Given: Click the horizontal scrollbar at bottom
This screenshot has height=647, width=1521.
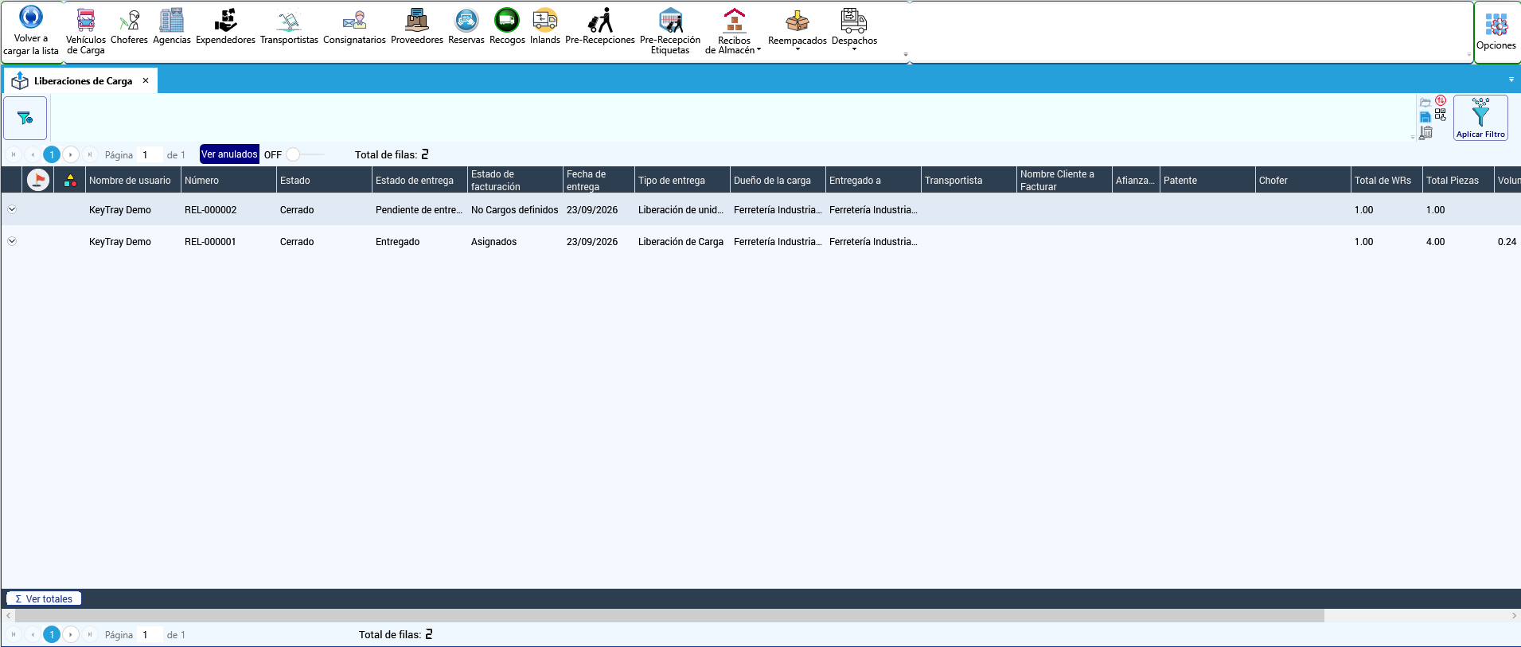Looking at the screenshot, I should [x=669, y=616].
